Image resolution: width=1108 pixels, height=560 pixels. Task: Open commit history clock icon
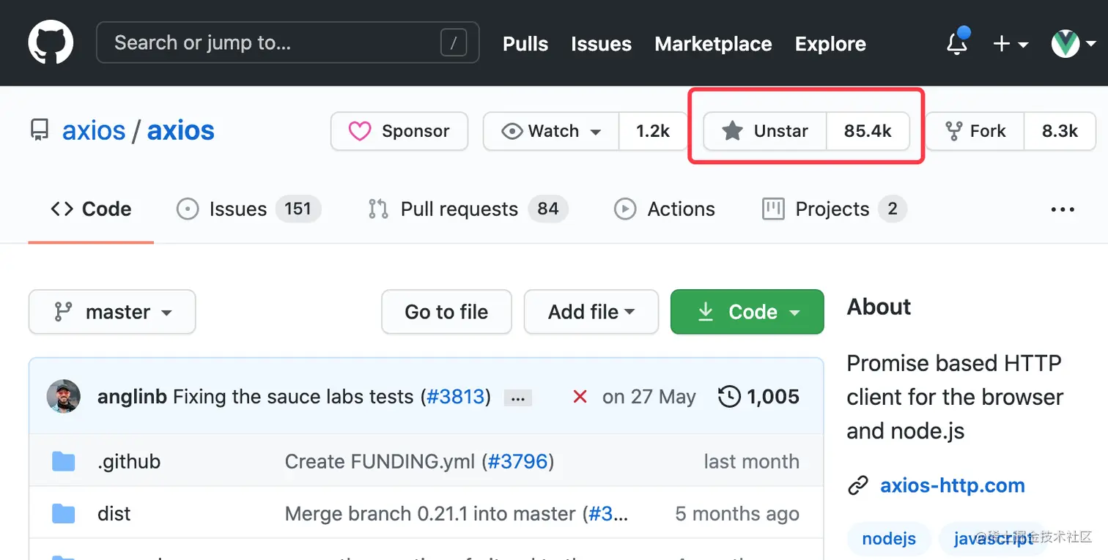pos(729,397)
